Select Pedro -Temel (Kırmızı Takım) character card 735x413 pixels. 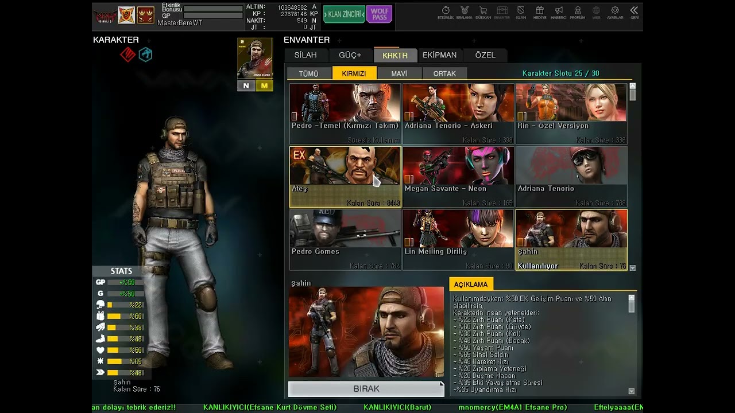(345, 114)
